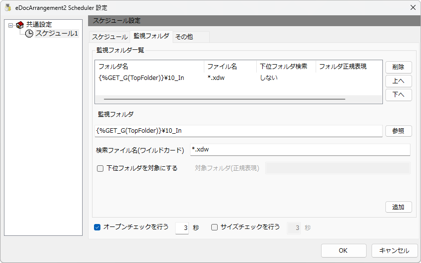Screen dimensions: 421x263
Task: Move the entry up with 上へ button
Action: coord(398,81)
